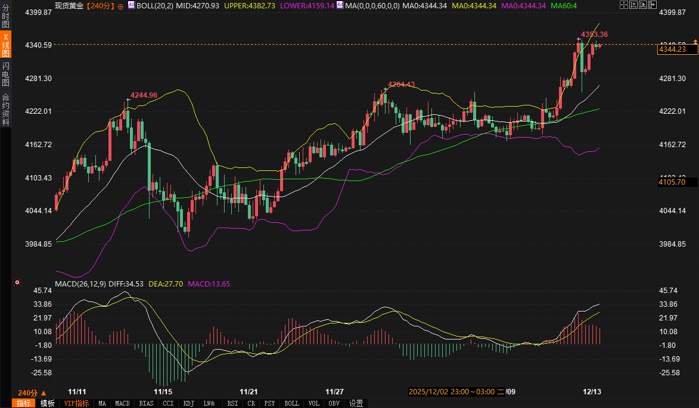Switch to the 模板 tab at bottom
The image size is (699, 408).
tap(48, 403)
